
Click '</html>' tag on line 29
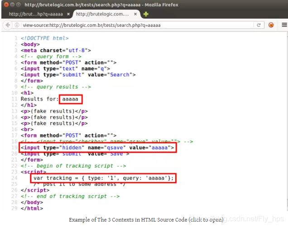[32, 208]
